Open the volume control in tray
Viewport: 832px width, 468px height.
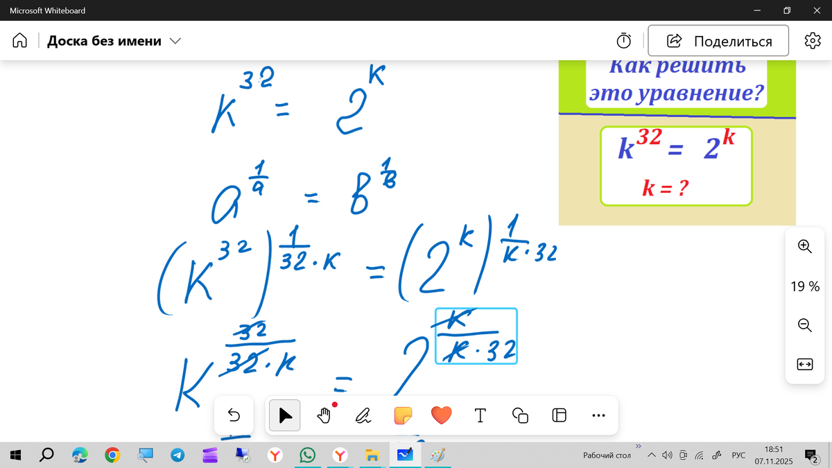[x=667, y=456]
